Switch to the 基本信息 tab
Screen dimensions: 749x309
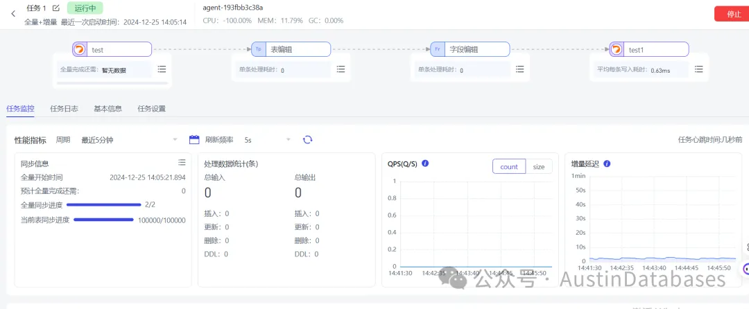(107, 109)
